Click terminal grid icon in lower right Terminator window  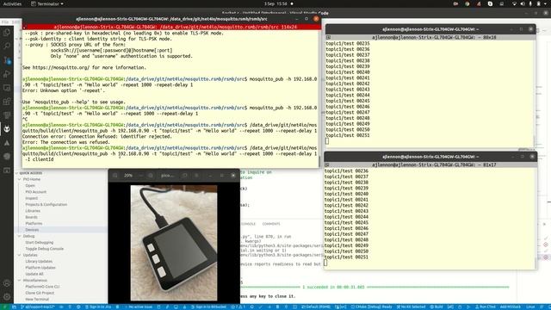tap(327, 164)
